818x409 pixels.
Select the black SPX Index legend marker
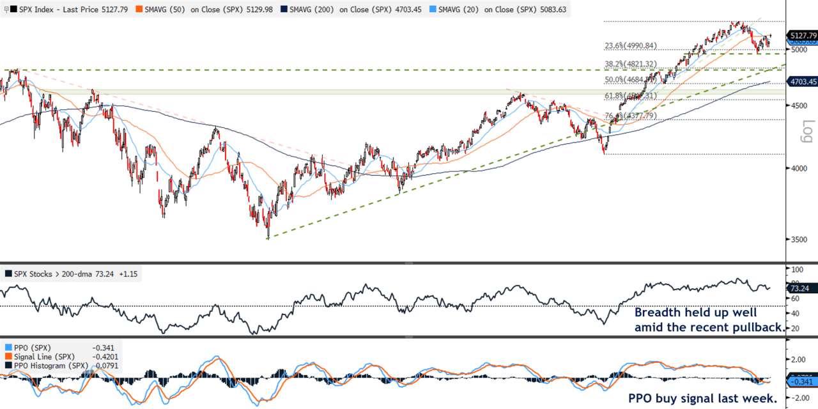pyautogui.click(x=15, y=9)
